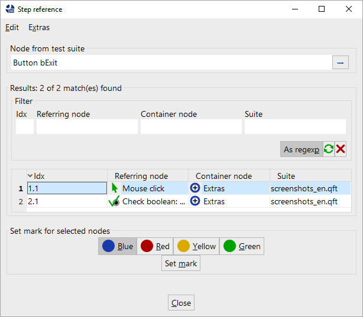The height and width of the screenshot is (317, 363).
Task: Select the Idx cell 2.1
Action: 67,201
